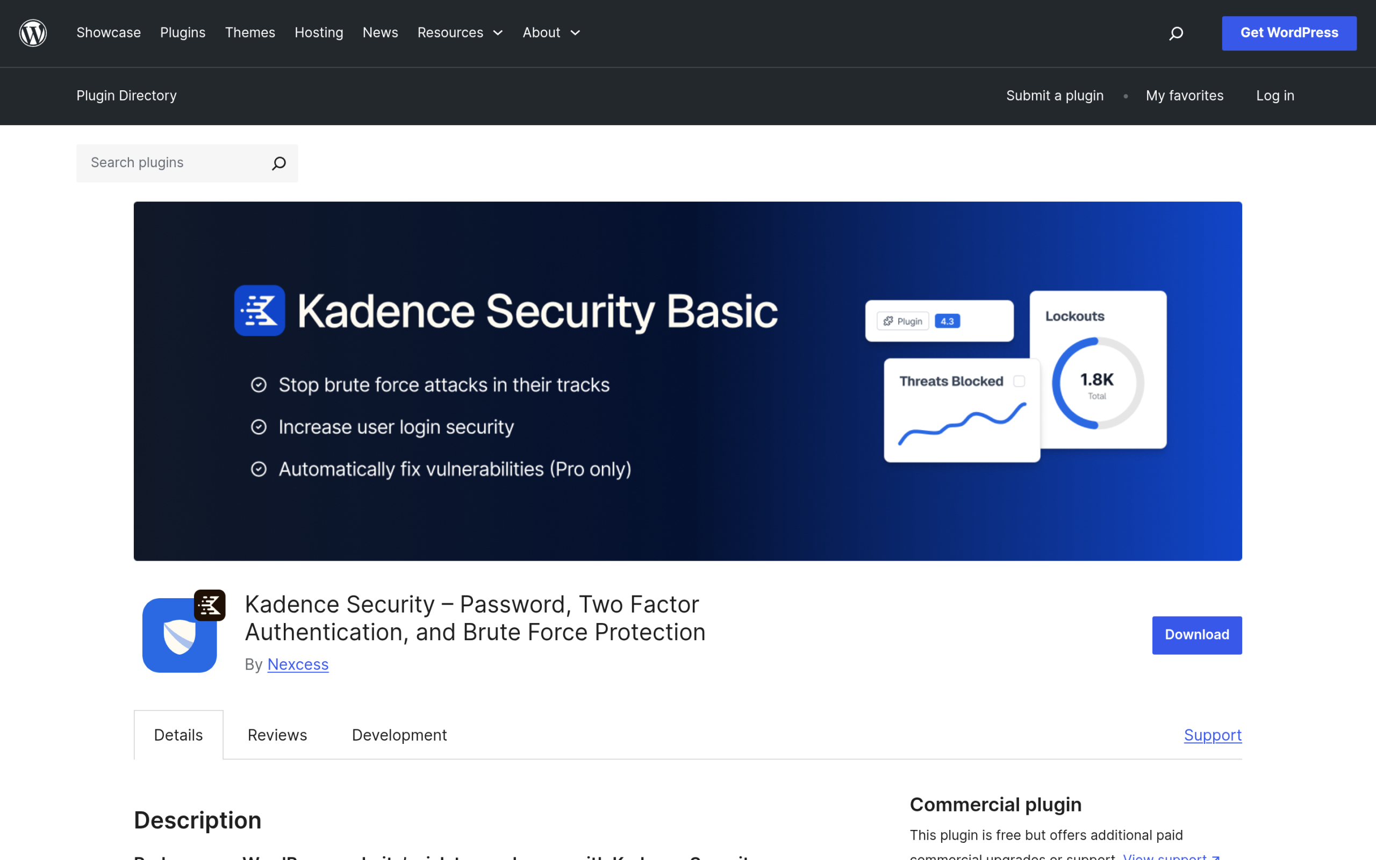
Task: Open Themes in top navigation
Action: pyautogui.click(x=250, y=33)
